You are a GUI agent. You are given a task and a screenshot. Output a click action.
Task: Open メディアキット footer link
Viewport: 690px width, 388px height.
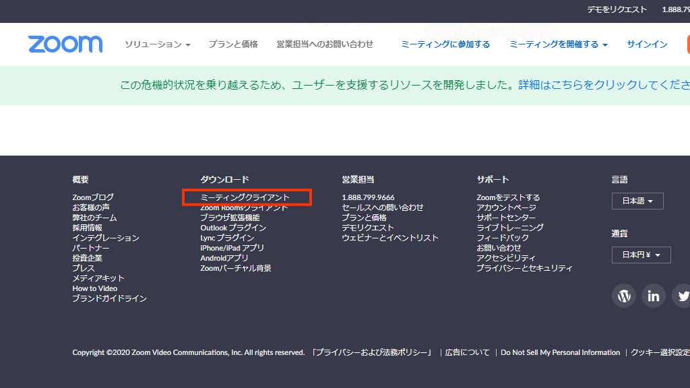tap(98, 278)
